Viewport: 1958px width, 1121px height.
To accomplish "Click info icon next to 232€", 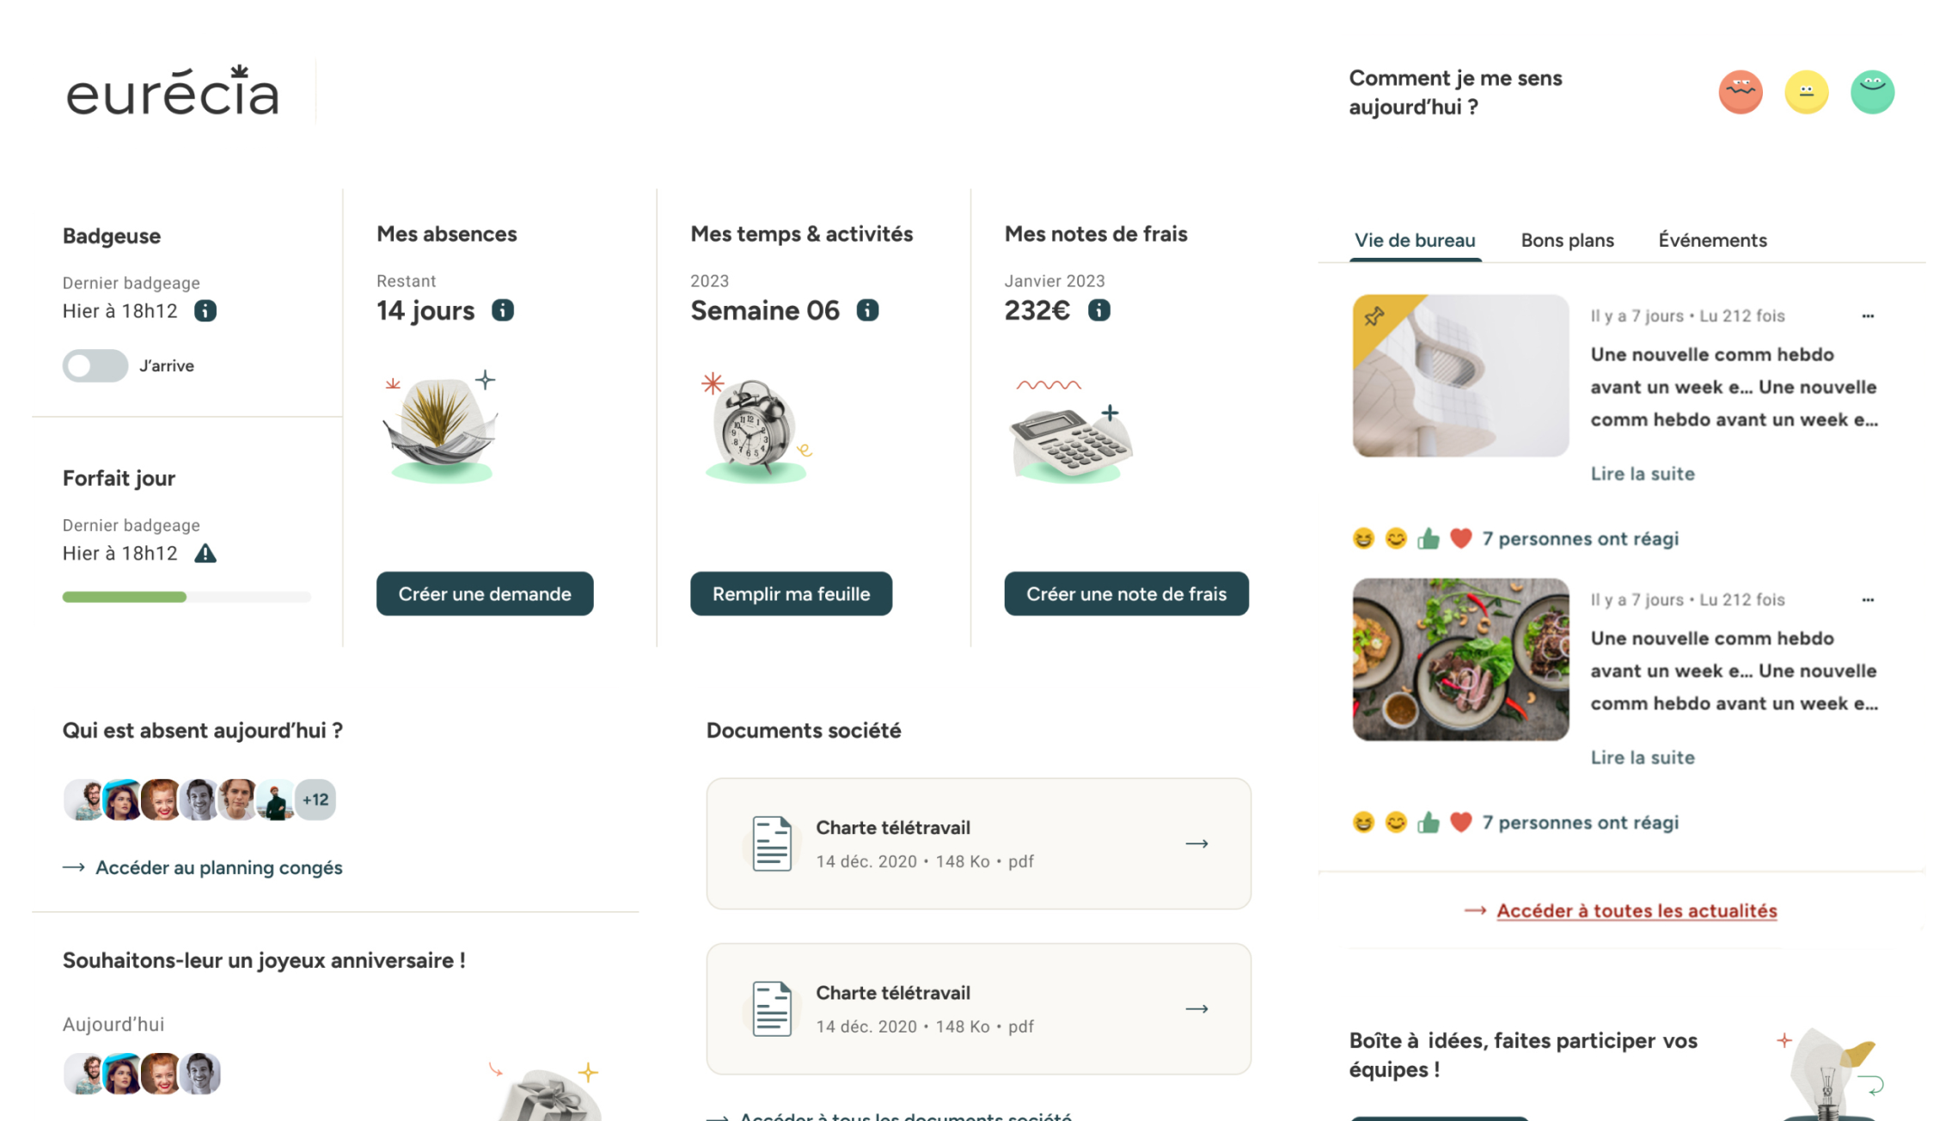I will click(1099, 310).
